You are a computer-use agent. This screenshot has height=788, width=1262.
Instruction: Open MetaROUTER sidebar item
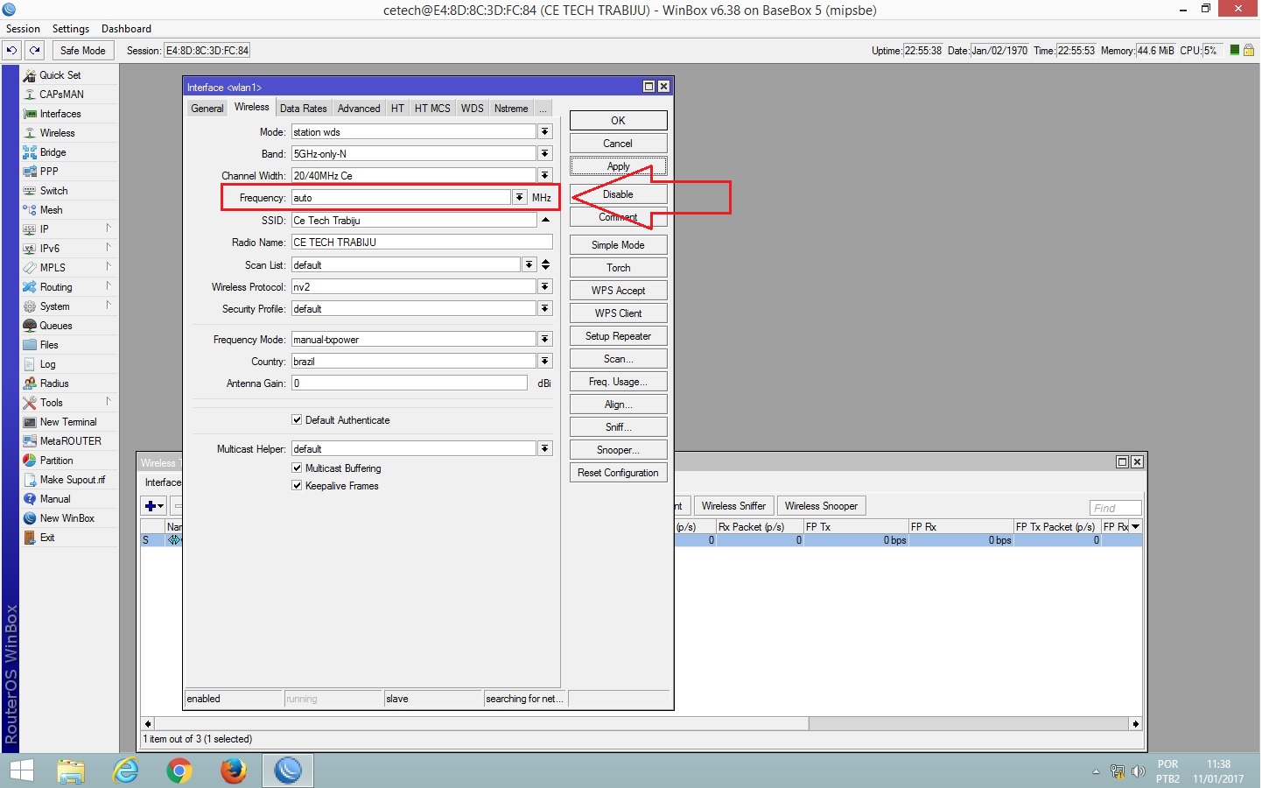(70, 441)
